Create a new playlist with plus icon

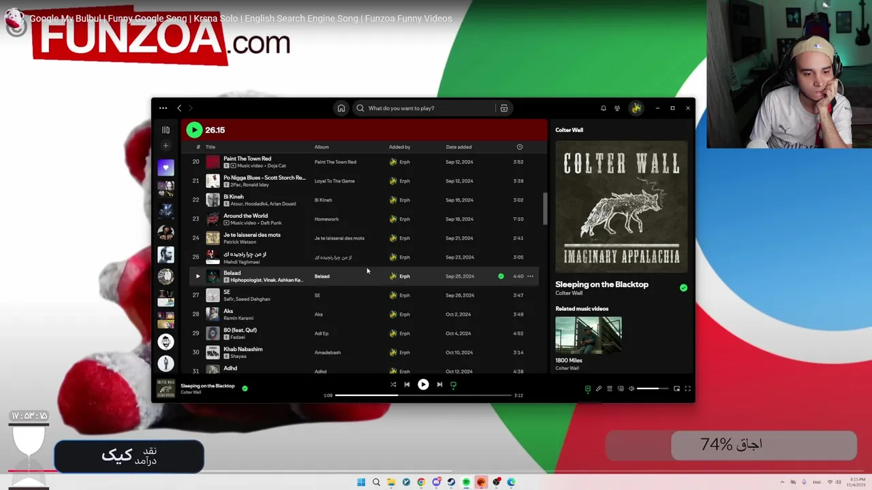point(166,146)
